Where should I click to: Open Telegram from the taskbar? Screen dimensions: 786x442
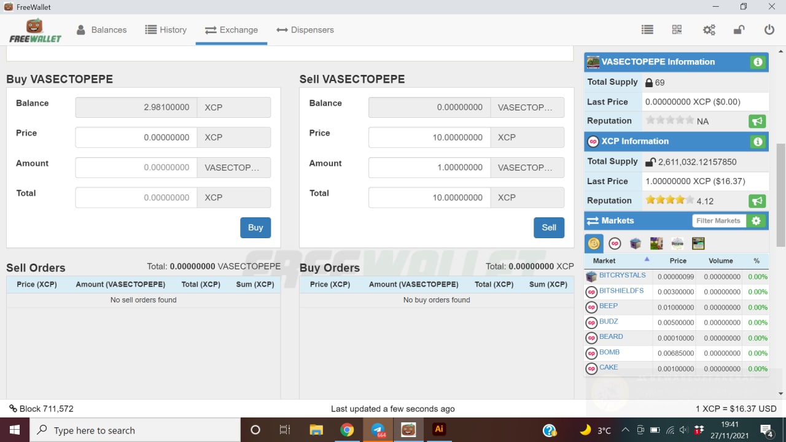point(378,430)
